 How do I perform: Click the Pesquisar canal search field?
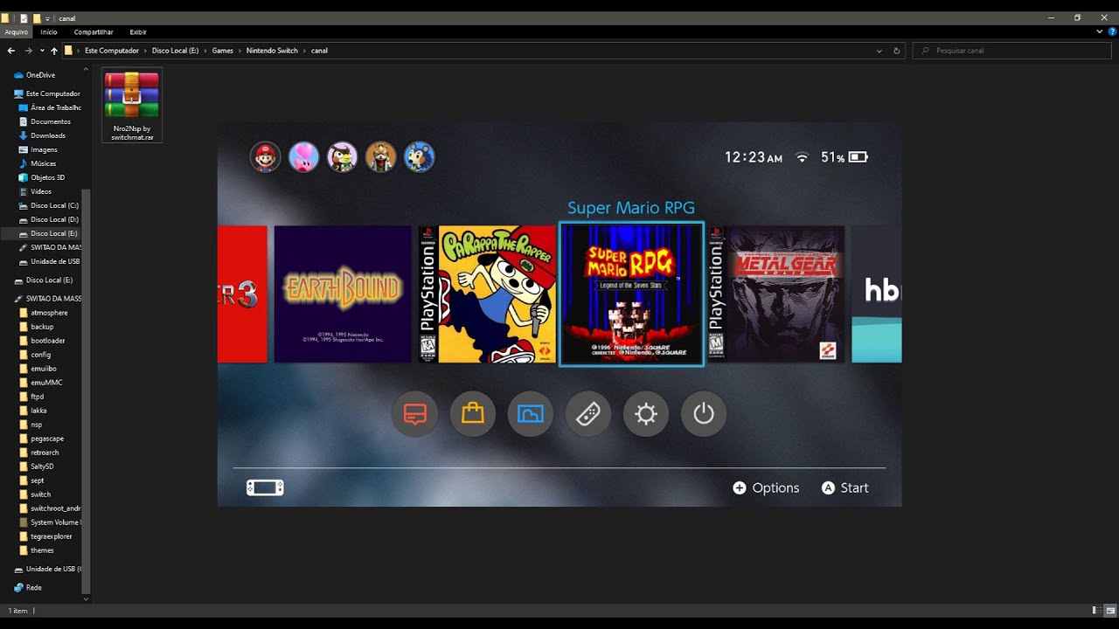[x=1012, y=51]
